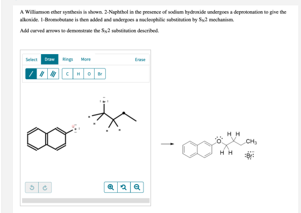The image size is (301, 213).
Task: Click the Br atom in the drawing
Action: click(104, 102)
